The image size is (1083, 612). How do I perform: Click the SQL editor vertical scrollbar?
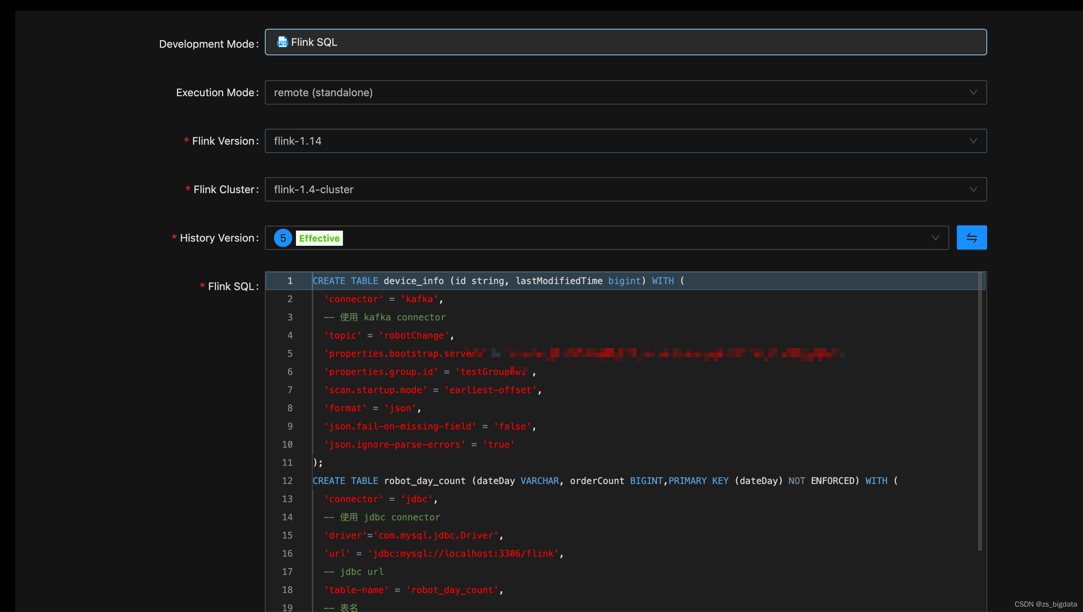coord(980,412)
